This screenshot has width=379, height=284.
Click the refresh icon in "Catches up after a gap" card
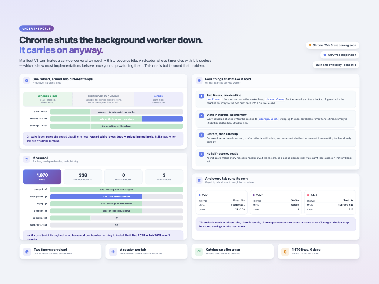click(199, 251)
